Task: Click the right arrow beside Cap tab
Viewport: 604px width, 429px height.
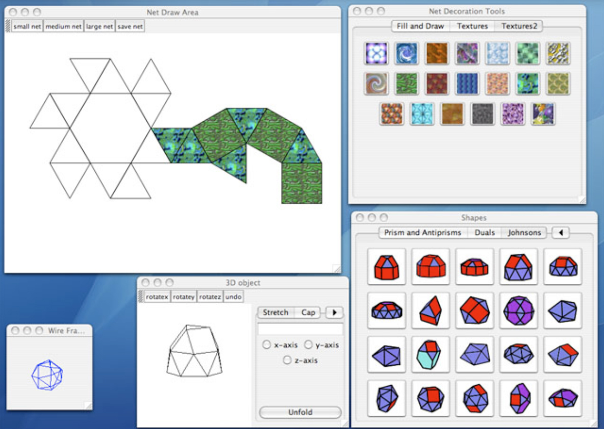Action: [x=334, y=312]
